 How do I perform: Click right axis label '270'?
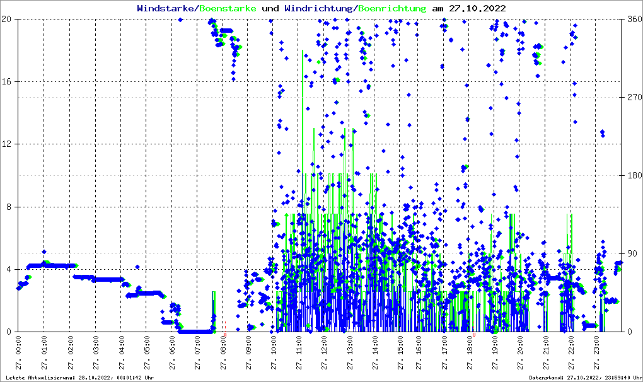pyautogui.click(x=635, y=97)
